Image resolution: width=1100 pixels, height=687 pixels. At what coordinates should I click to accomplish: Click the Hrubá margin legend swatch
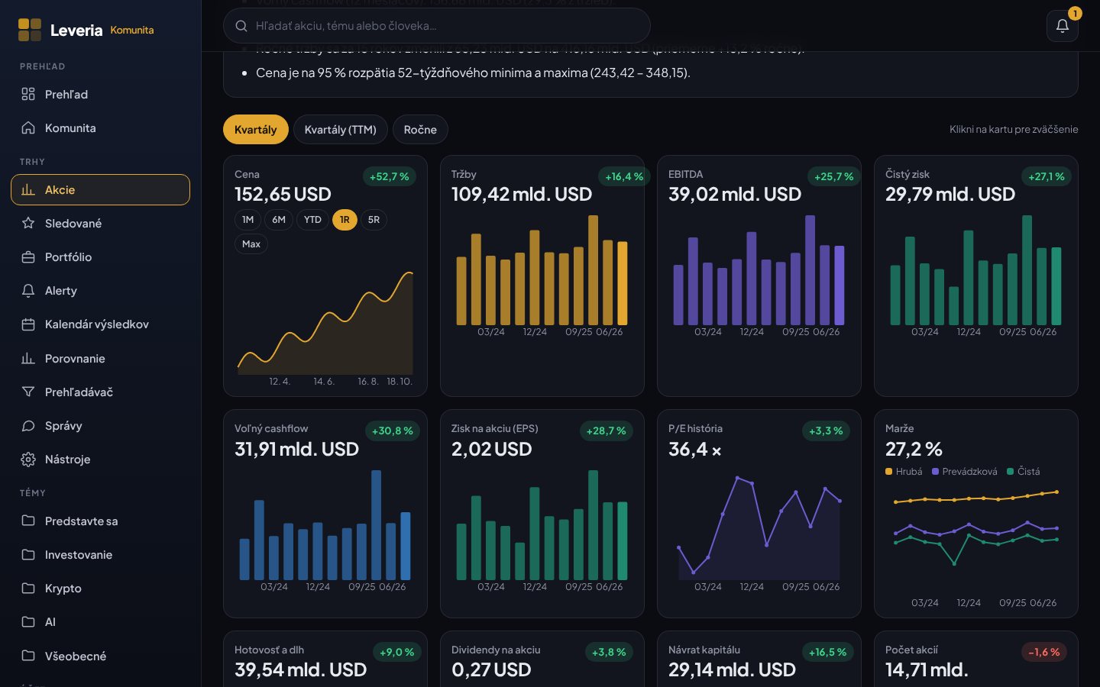coord(889,472)
